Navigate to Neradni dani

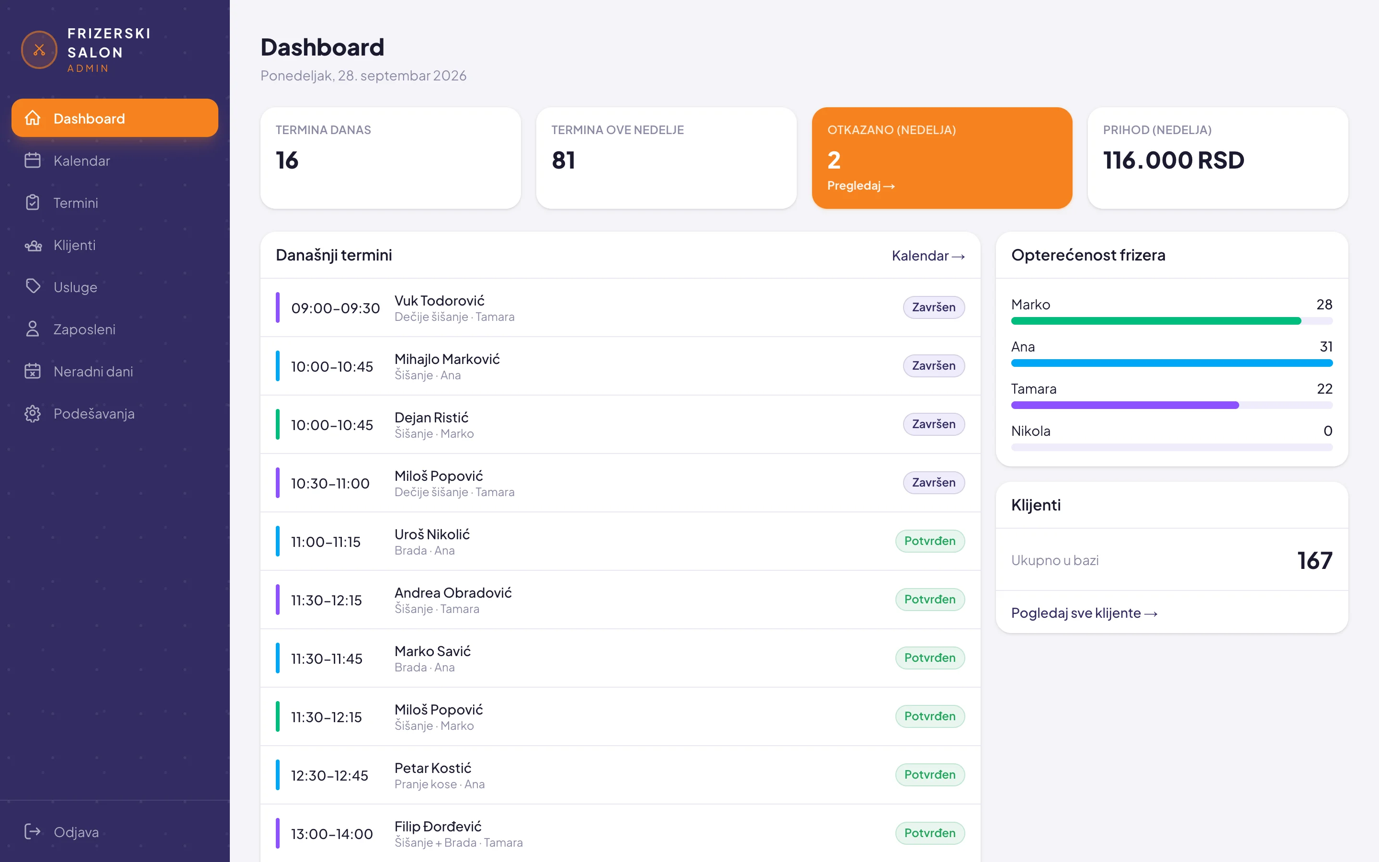[x=114, y=371]
